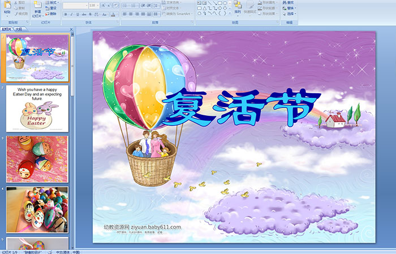Click the Replace (替换) button
The width and height of the screenshot is (396, 254).
(289, 8)
